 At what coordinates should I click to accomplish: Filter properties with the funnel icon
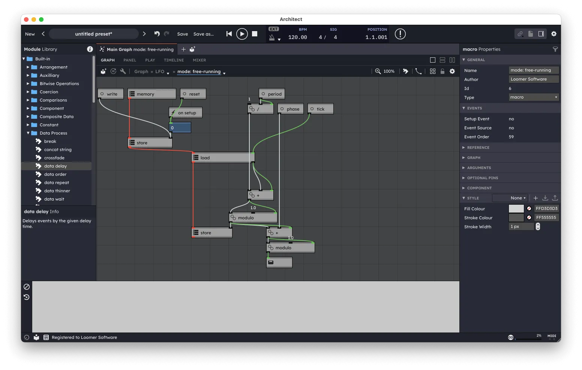pos(555,49)
